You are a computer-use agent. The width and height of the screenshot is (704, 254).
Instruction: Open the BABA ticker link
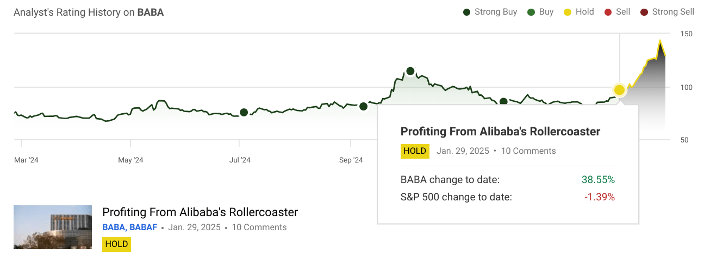pos(113,227)
